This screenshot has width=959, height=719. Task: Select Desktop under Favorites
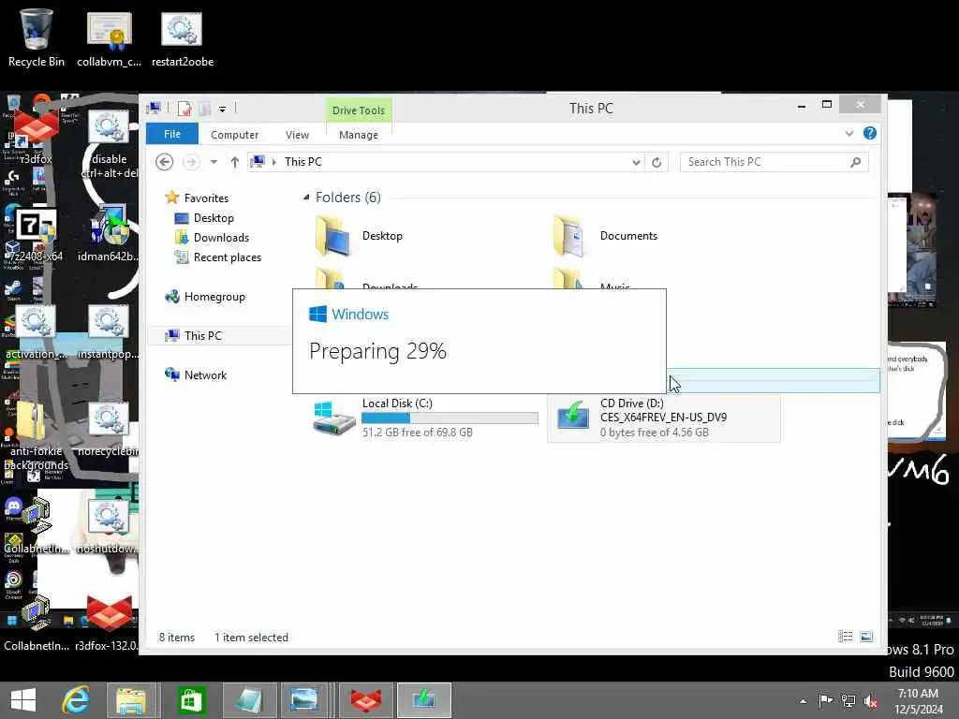[214, 217]
